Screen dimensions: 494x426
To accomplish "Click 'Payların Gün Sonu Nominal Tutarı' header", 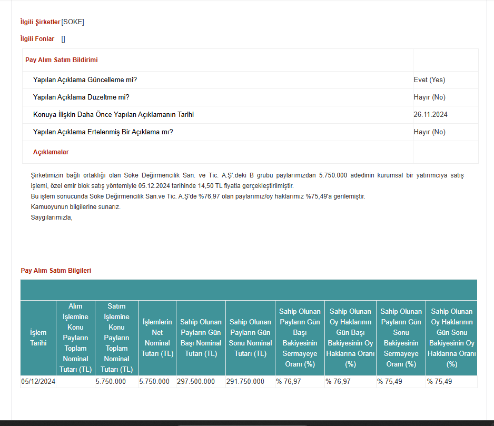I will (250, 338).
